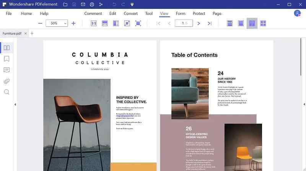Collapse the left sidebar panel arrow
This screenshot has height=171, width=306.
tap(15, 104)
